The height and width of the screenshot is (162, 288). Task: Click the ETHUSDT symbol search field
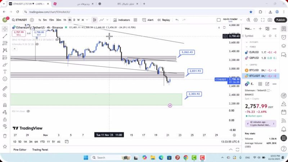[21, 20]
